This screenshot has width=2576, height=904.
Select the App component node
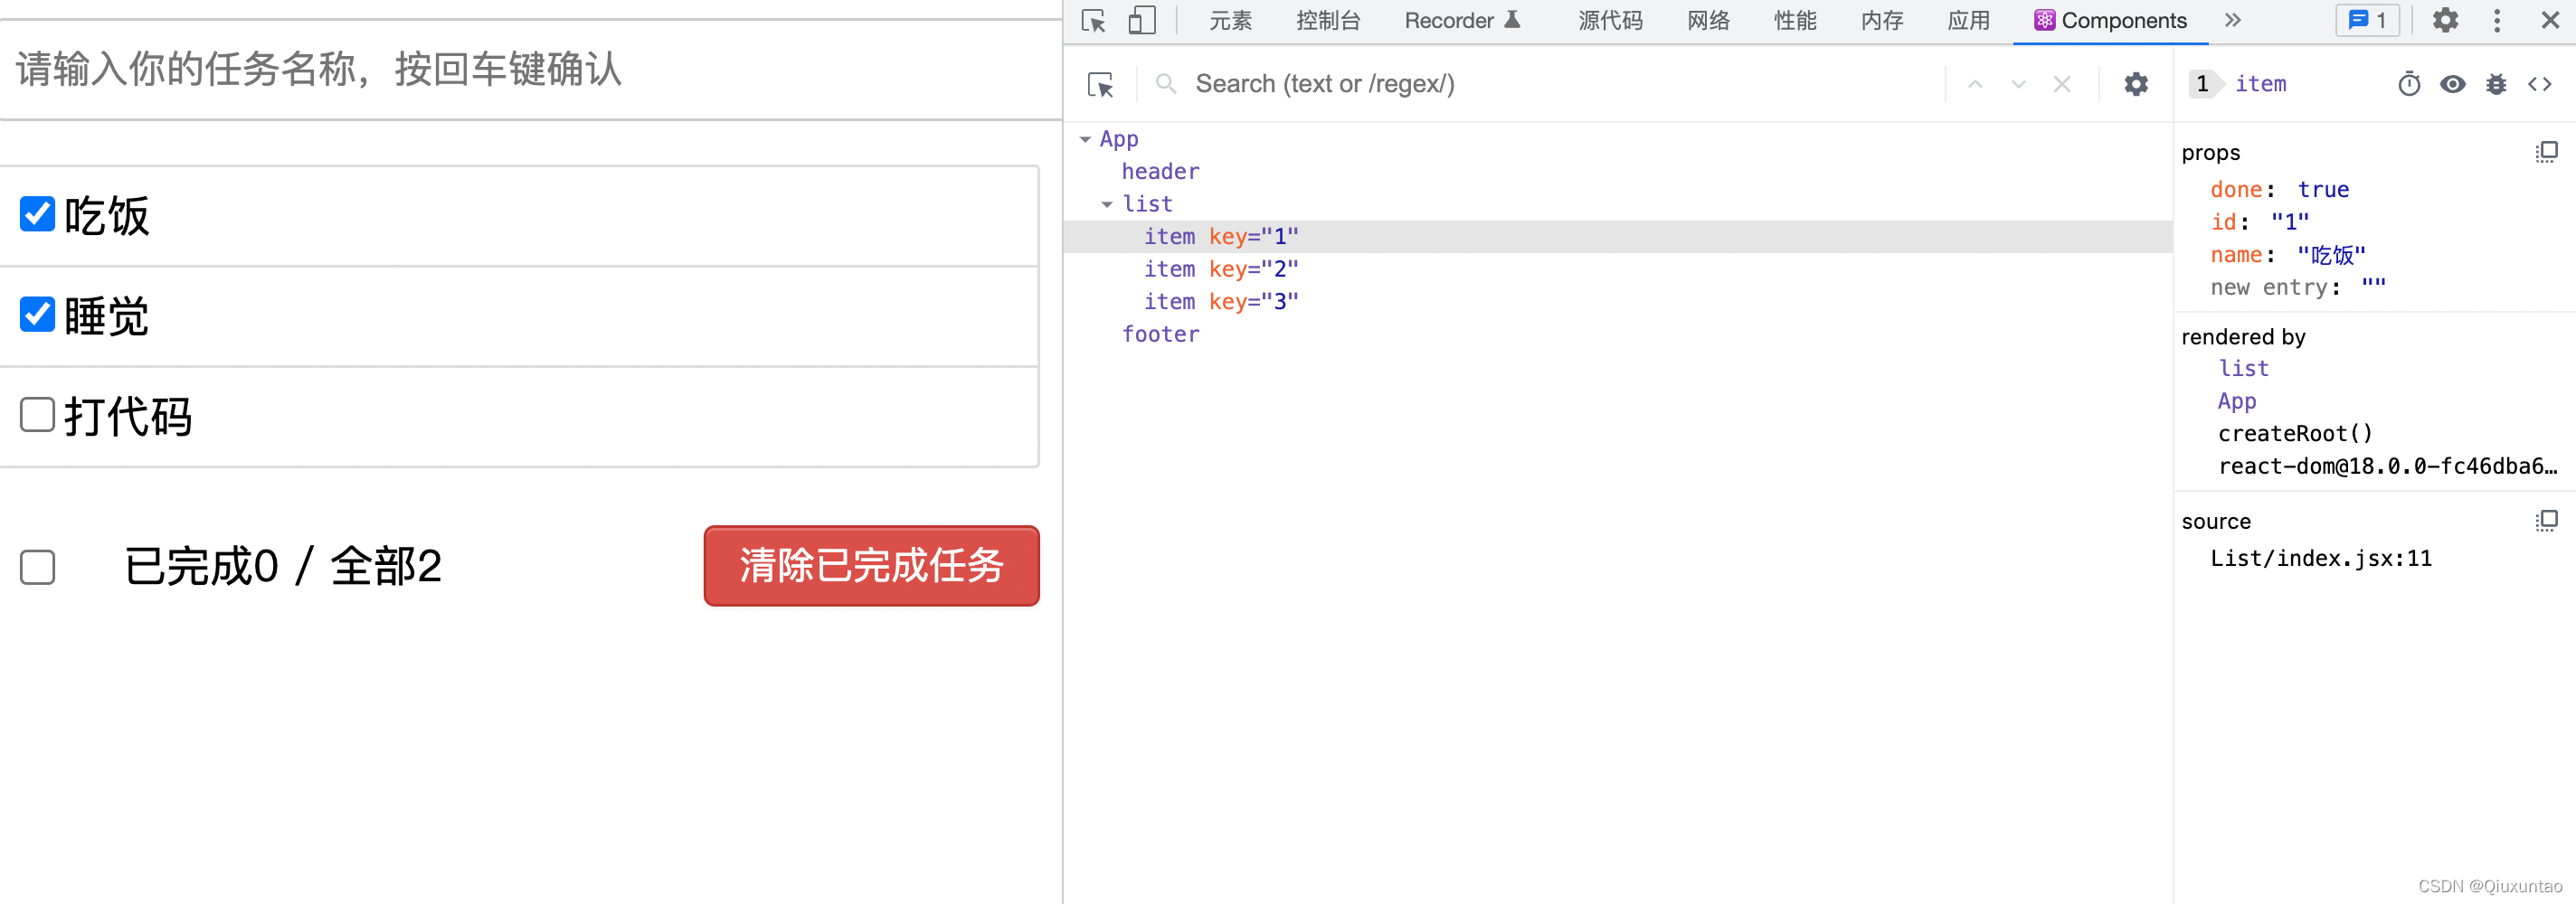coord(1119,140)
